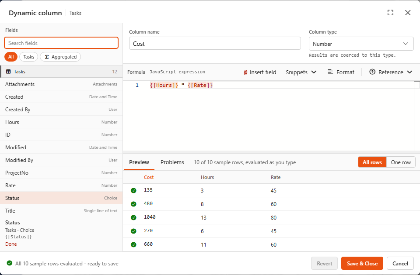Click the Done sample value
The image size is (420, 275).
click(x=11, y=244)
